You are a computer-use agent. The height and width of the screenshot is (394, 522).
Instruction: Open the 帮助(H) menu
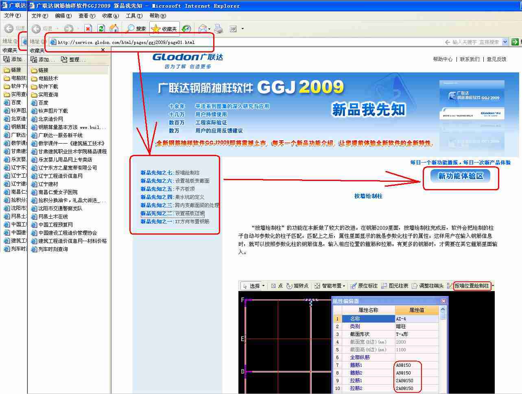coord(158,15)
